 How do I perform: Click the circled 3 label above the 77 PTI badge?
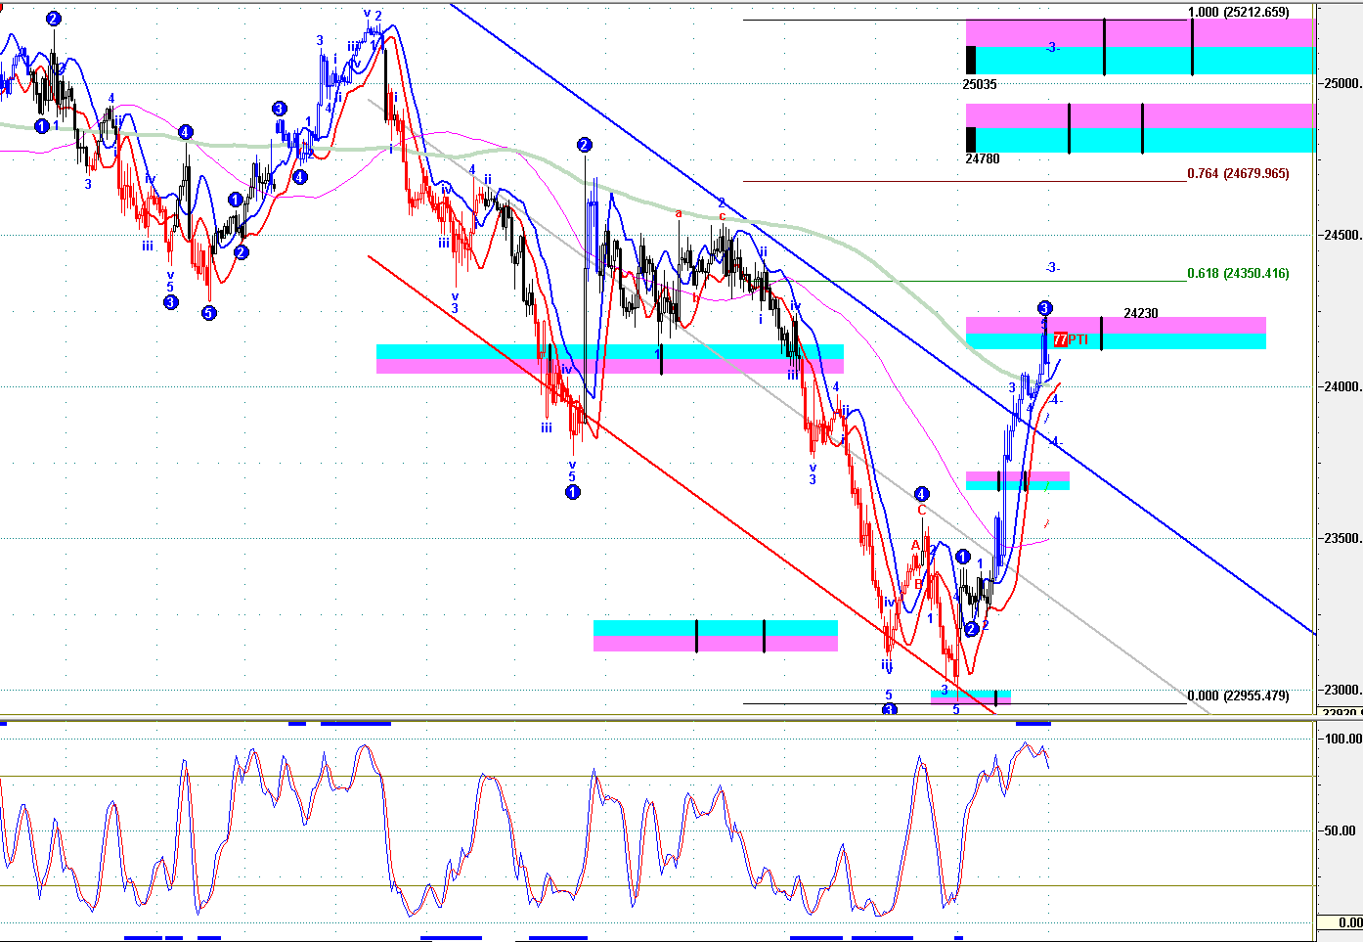[1044, 307]
